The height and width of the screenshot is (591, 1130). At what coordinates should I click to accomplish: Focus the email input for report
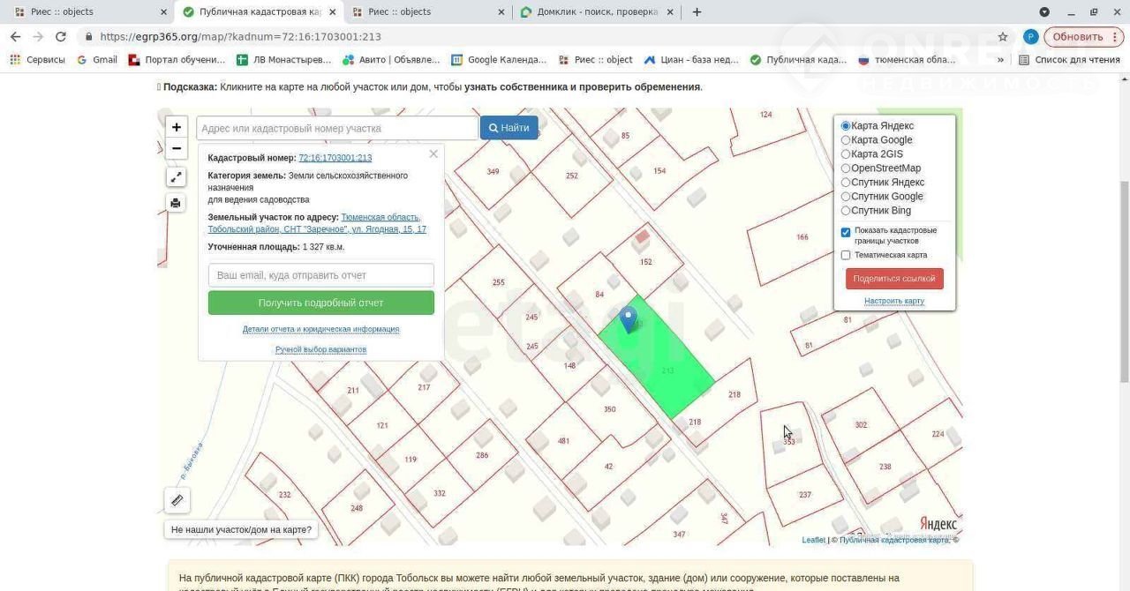[320, 275]
